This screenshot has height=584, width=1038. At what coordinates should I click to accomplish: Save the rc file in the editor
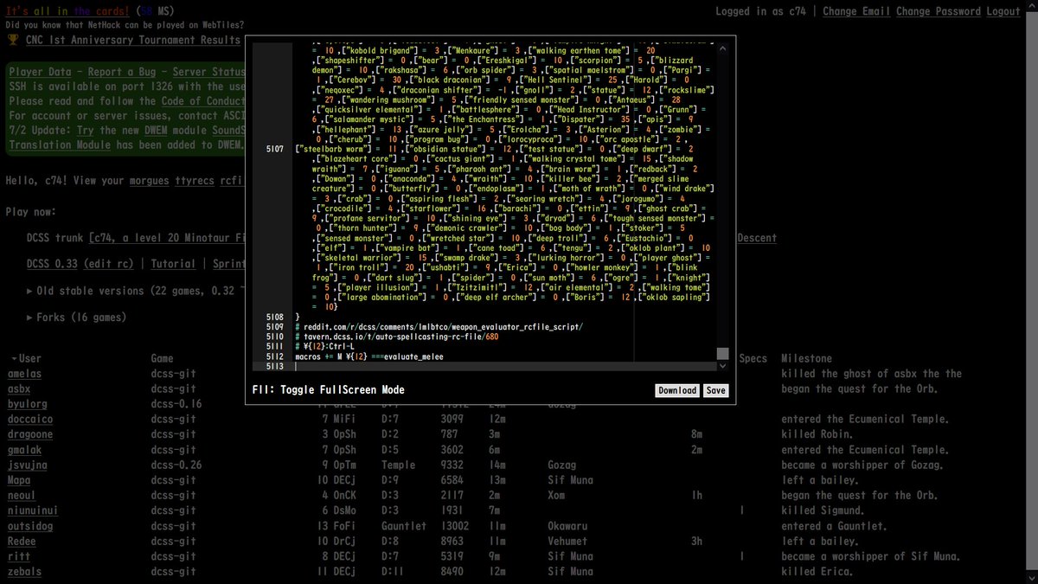point(715,390)
